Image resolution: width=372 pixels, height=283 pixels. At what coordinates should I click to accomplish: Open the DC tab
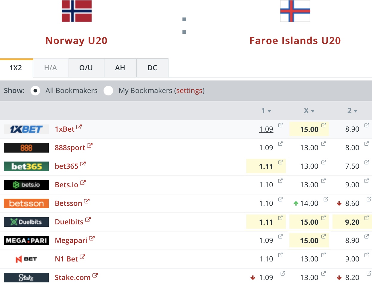152,68
